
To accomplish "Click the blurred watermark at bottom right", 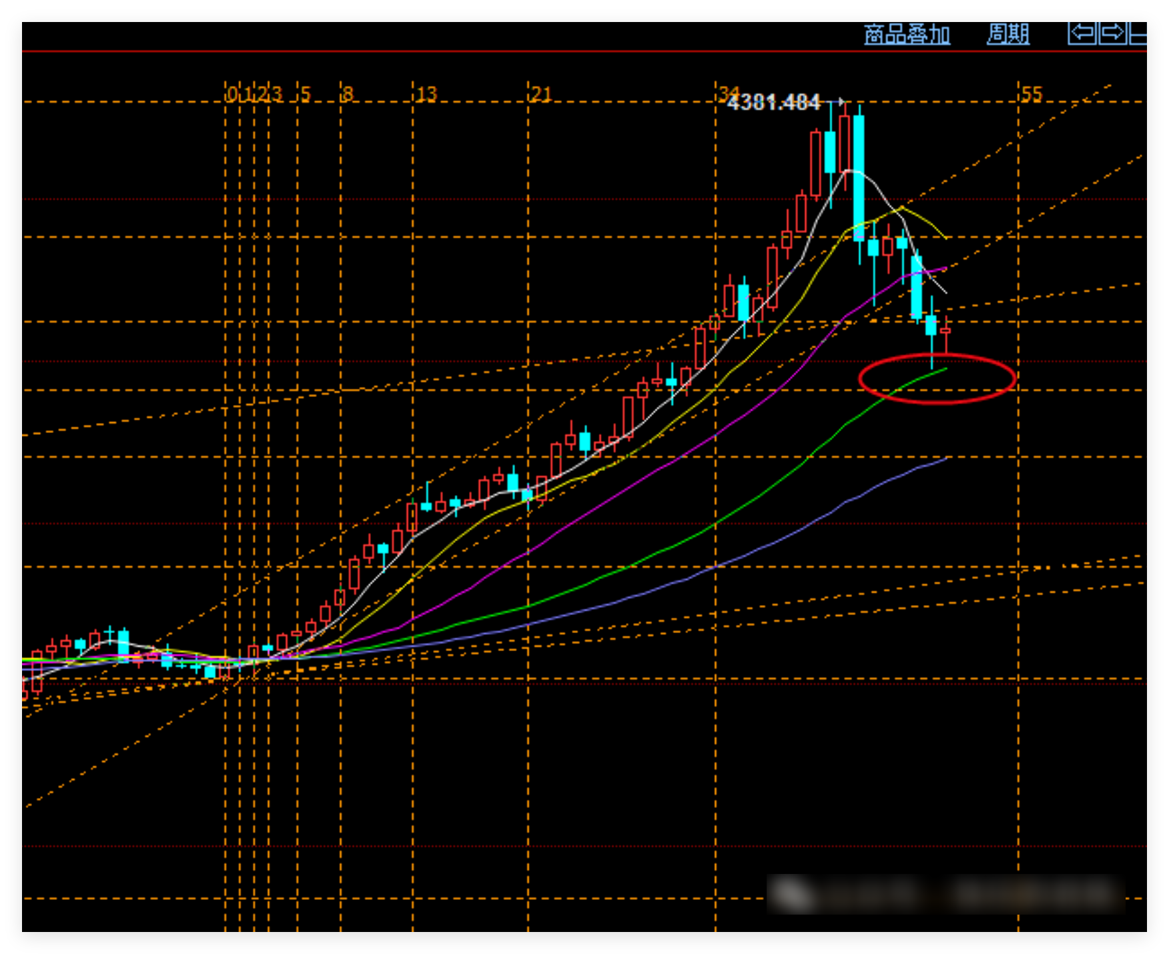I will [x=945, y=894].
